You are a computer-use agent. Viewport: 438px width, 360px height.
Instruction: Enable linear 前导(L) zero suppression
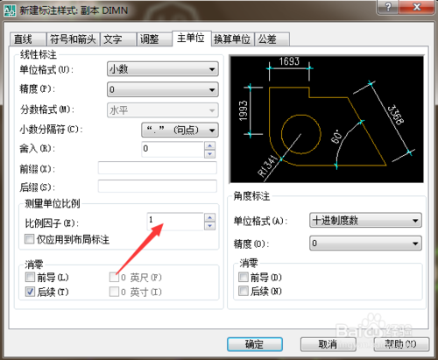(30, 277)
